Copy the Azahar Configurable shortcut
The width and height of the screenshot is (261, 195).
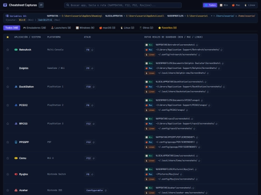click(x=106, y=190)
